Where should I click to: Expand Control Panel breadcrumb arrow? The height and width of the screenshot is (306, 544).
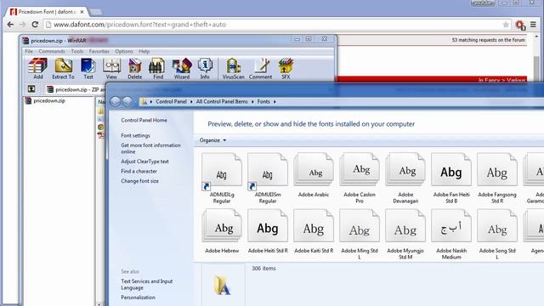pyautogui.click(x=191, y=102)
